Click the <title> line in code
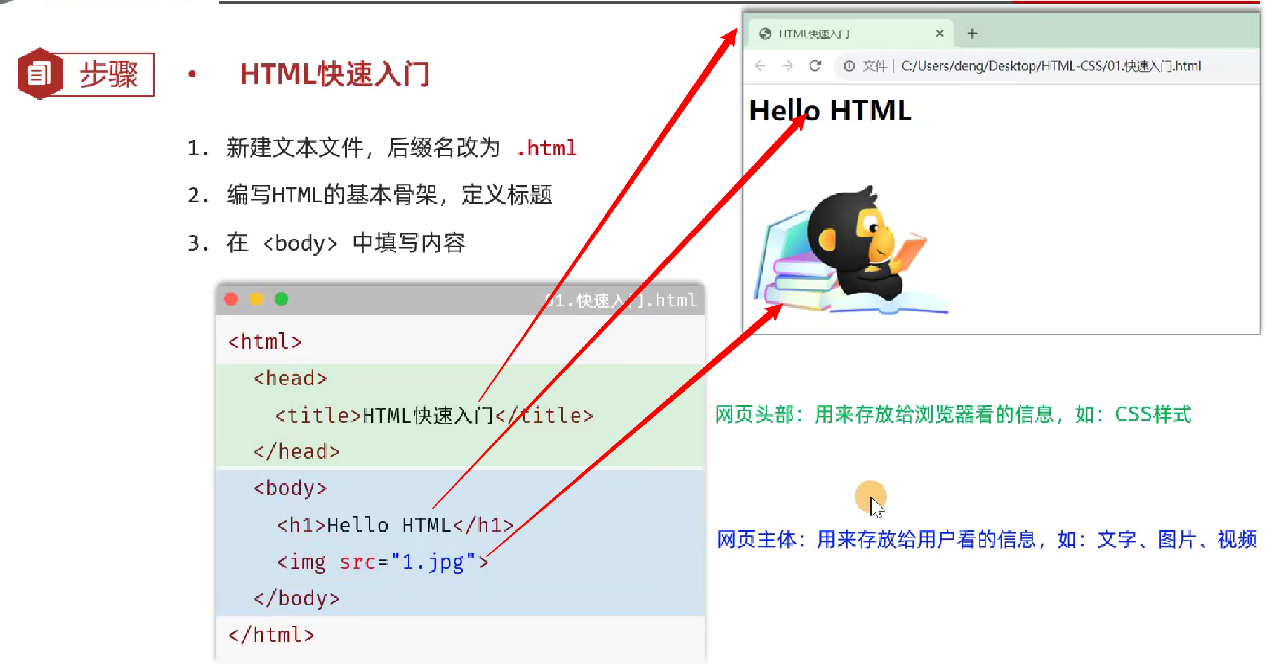Viewport: 1287px width, 664px height. 433,416
